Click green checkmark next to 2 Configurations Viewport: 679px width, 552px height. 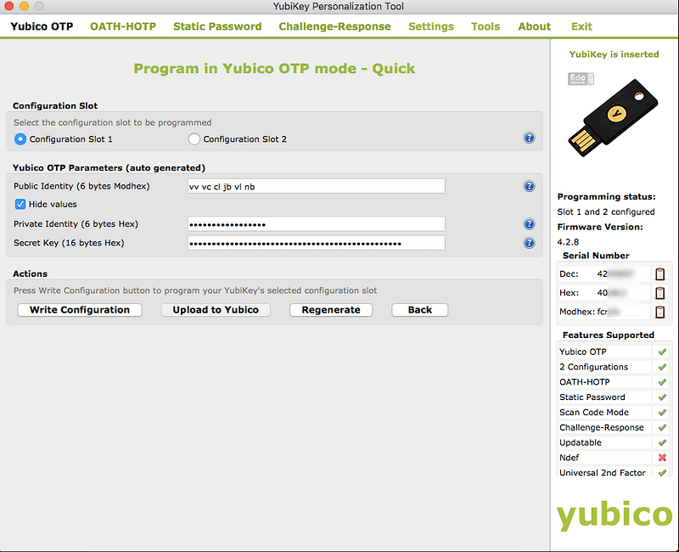click(662, 368)
